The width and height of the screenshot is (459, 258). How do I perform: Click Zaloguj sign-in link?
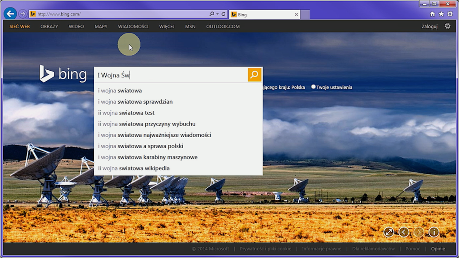[429, 26]
